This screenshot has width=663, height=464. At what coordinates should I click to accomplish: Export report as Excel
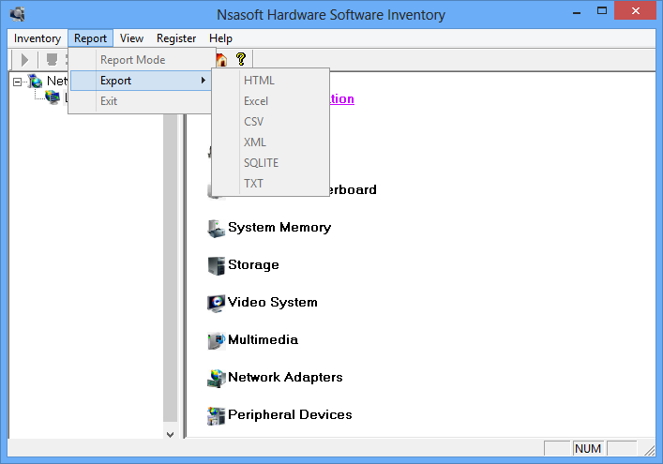coord(271,101)
